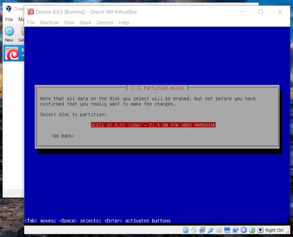Click the USB devices status icon
This screenshot has width=293, height=237.
(211, 230)
